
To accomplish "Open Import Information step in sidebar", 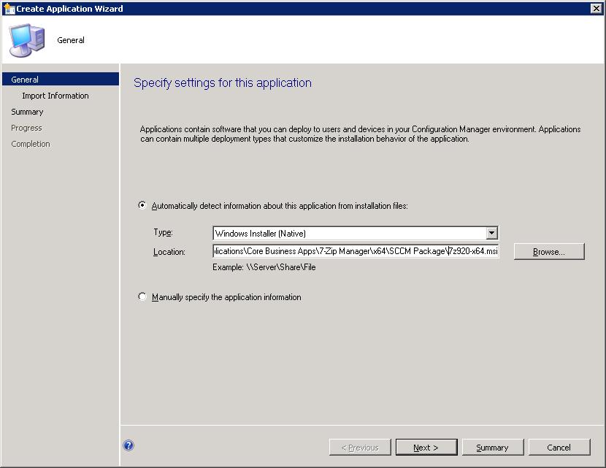I will tap(55, 96).
